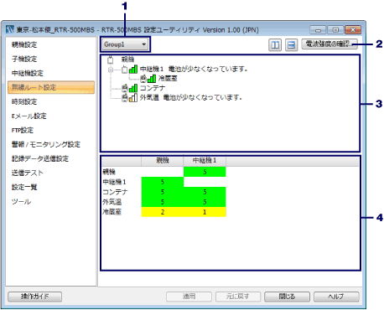Screen dimensions: 384x310
Task: Click the 元に戻す button
Action: click(238, 297)
